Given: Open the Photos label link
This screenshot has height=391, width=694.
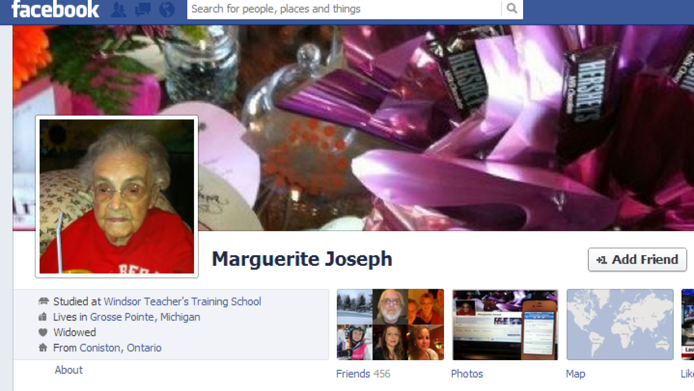Looking at the screenshot, I should point(467,374).
